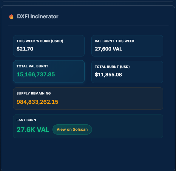Select the 27,600 VAL value
This screenshot has width=176, height=171.
coord(108,49)
